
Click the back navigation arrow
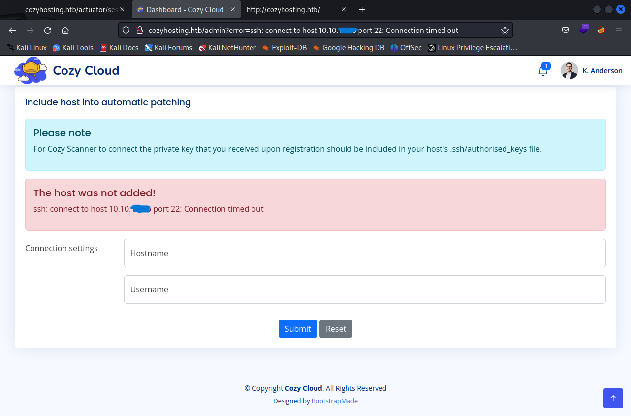pyautogui.click(x=13, y=31)
